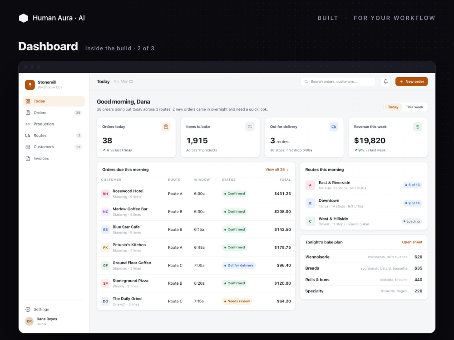Switch range toggle to This week

point(415,107)
